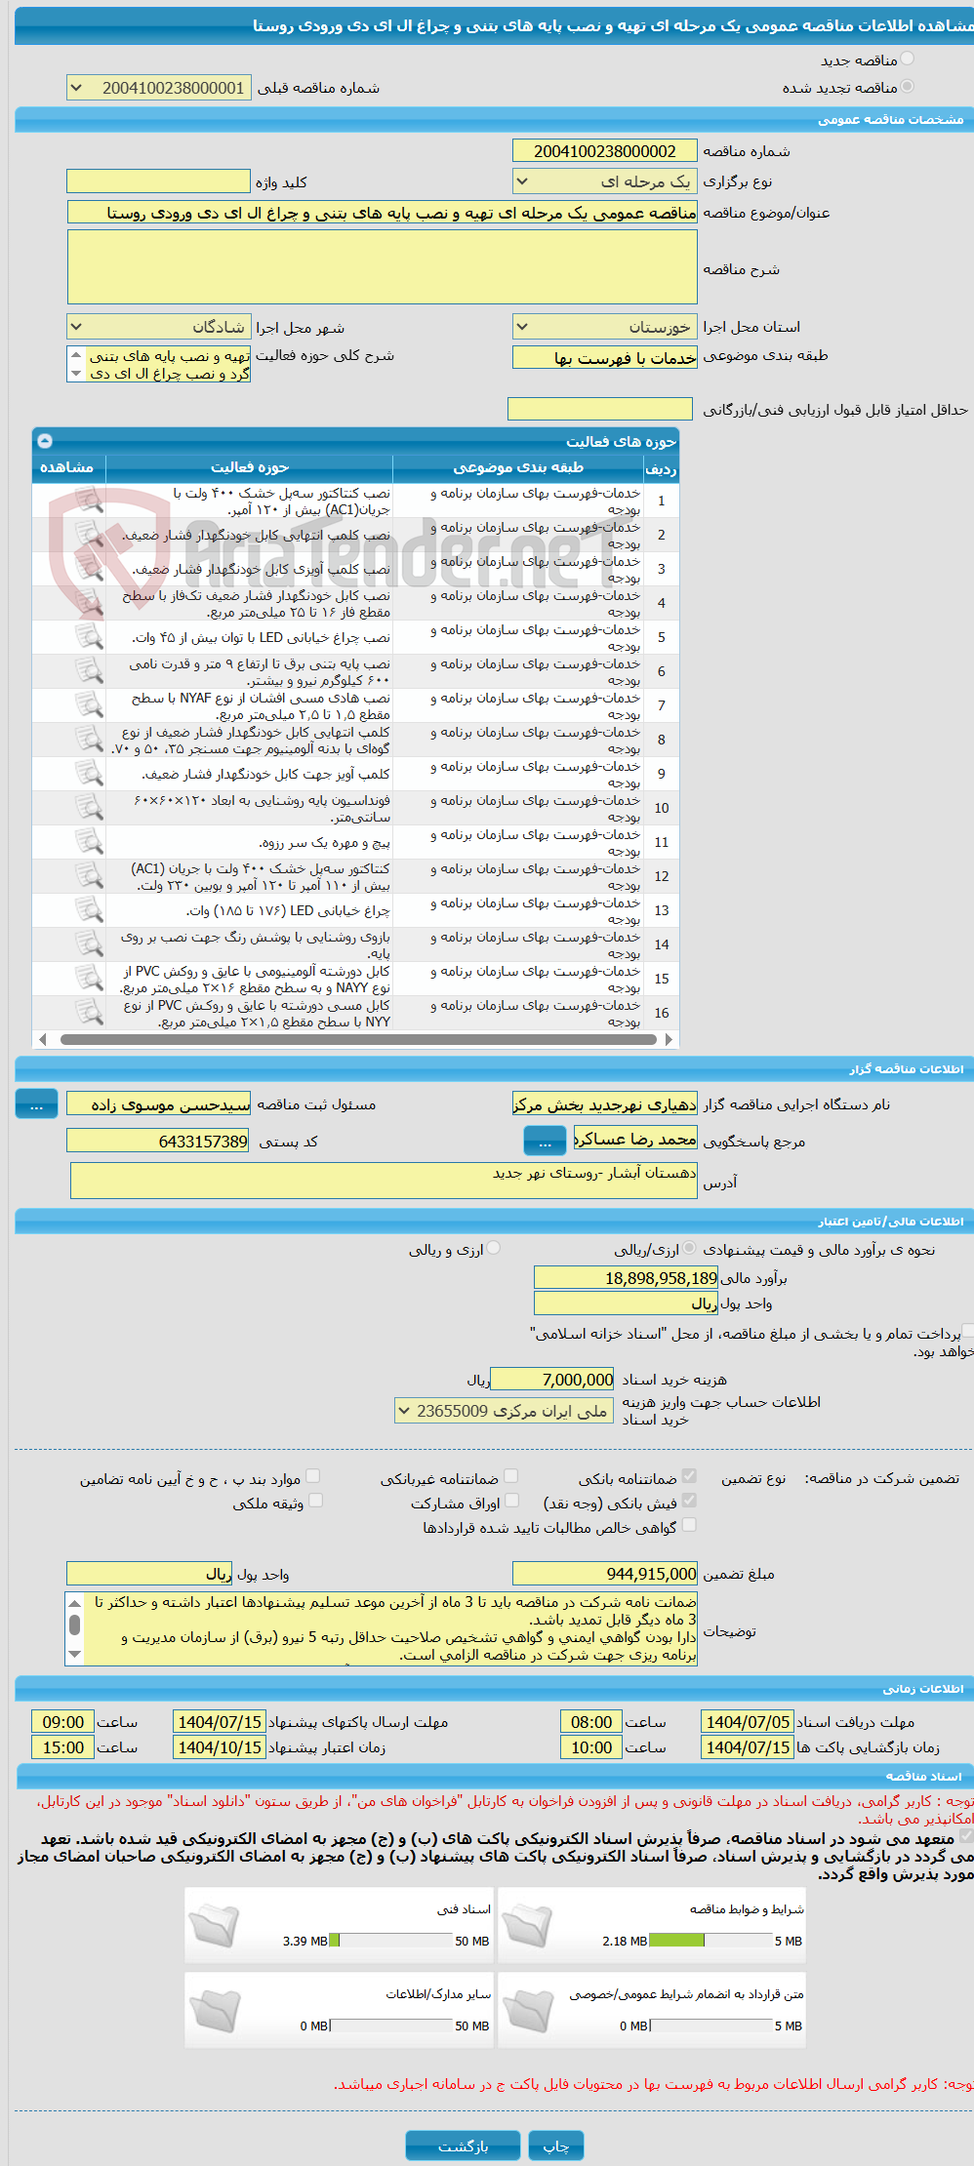This screenshot has width=974, height=2166.
Task: Open view icon for activity row 15
Action: 89,979
